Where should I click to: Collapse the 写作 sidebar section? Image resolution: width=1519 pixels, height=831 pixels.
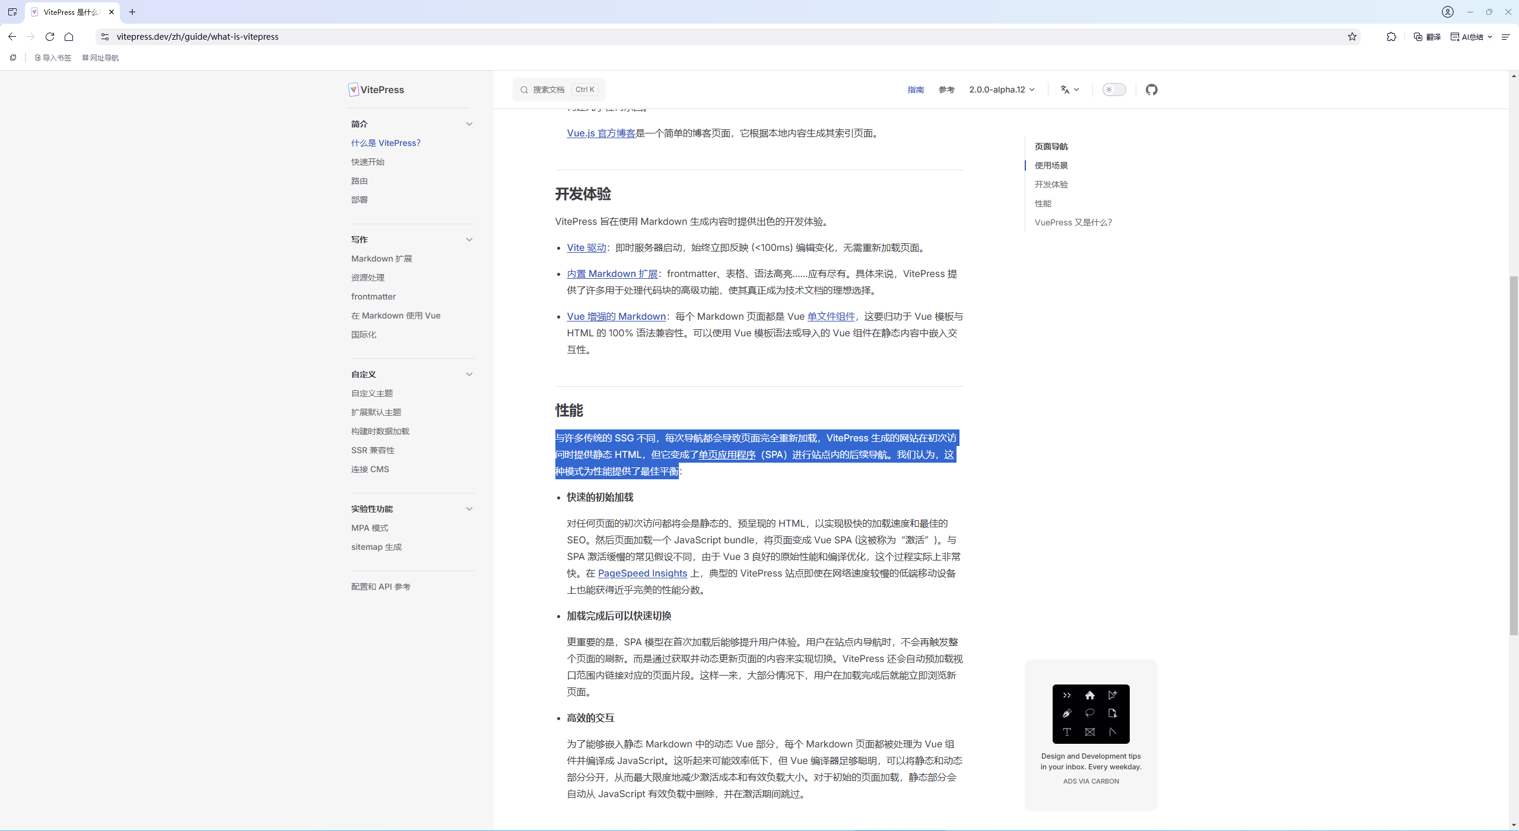469,240
